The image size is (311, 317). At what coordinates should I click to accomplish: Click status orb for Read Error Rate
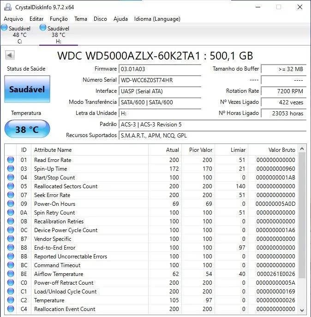coord(11,160)
